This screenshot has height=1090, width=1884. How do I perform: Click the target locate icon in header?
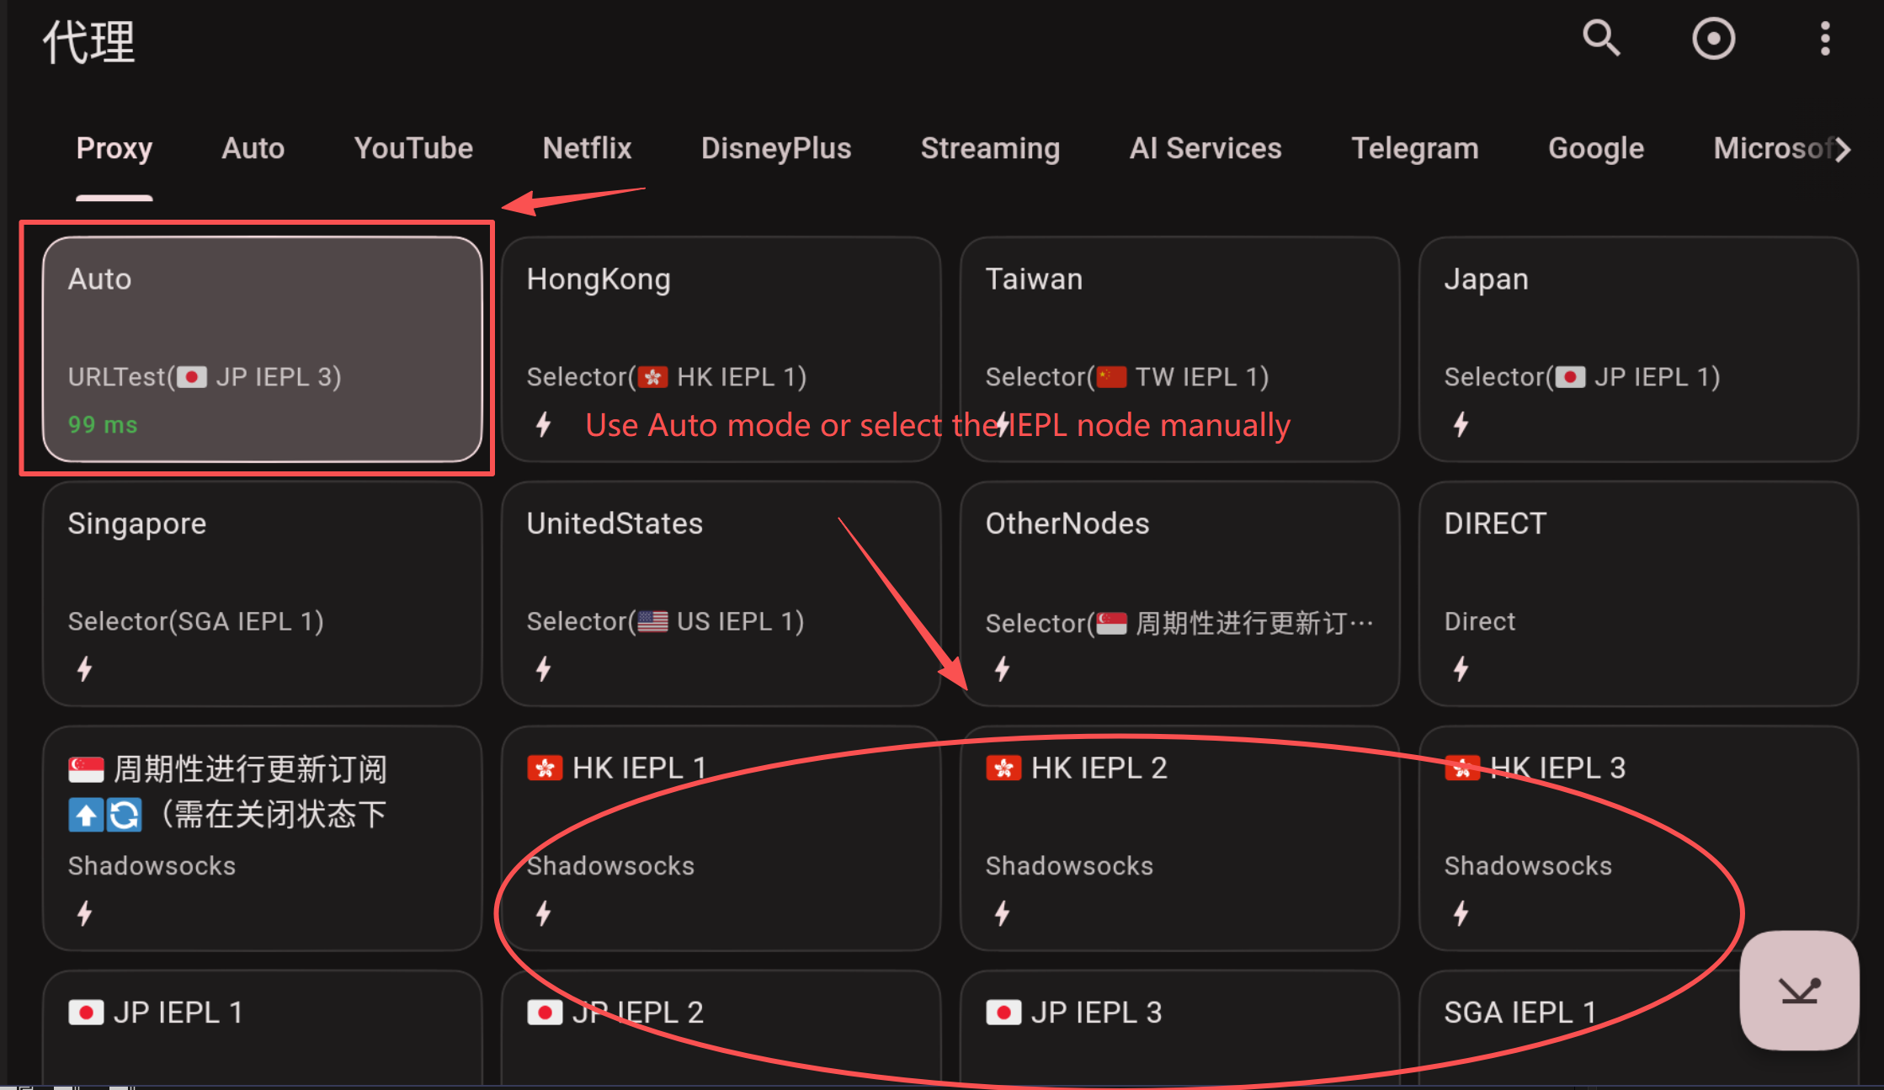pos(1713,39)
